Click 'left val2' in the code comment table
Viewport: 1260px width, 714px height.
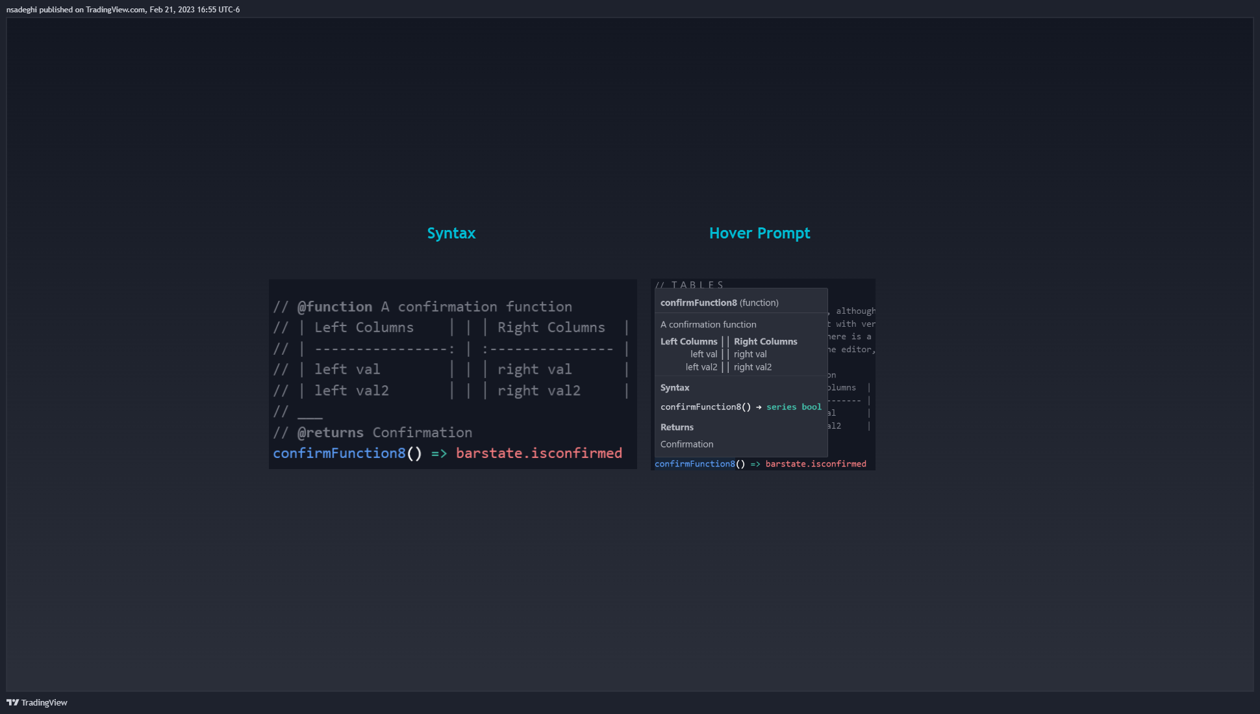pyautogui.click(x=351, y=390)
